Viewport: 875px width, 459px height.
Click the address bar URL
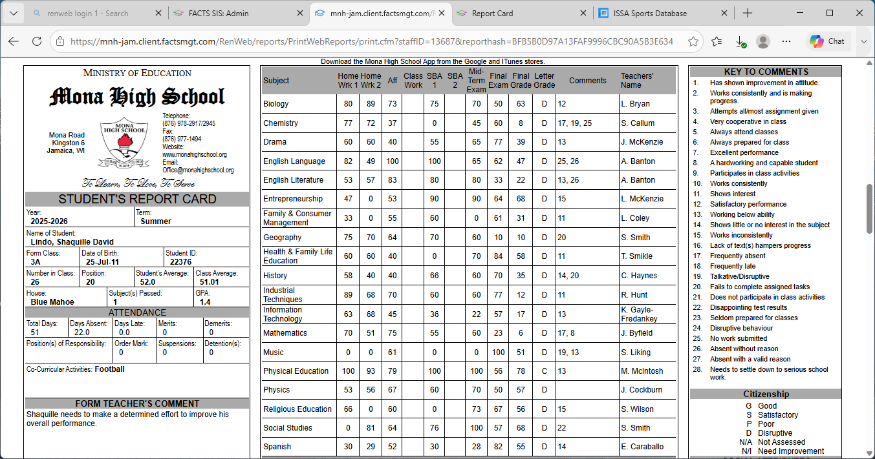point(371,41)
